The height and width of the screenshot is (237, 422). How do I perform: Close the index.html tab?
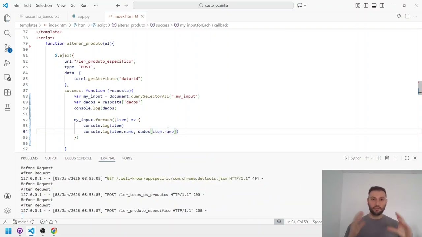coord(142,16)
